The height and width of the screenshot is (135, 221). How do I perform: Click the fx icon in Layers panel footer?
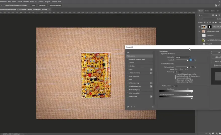coord(210,133)
